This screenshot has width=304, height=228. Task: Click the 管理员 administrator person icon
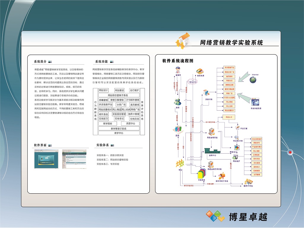pos(178,70)
